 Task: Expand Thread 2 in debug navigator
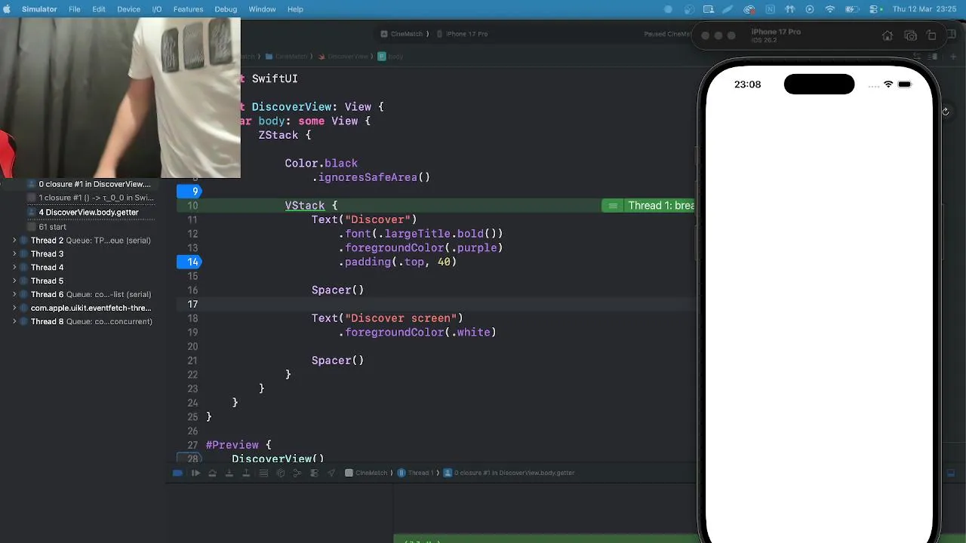click(14, 241)
